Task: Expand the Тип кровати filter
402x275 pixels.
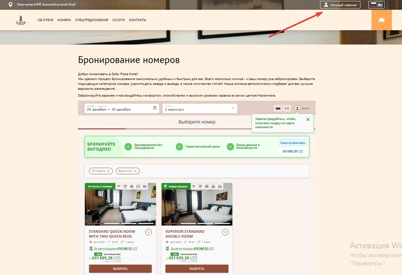Action: pyautogui.click(x=101, y=171)
